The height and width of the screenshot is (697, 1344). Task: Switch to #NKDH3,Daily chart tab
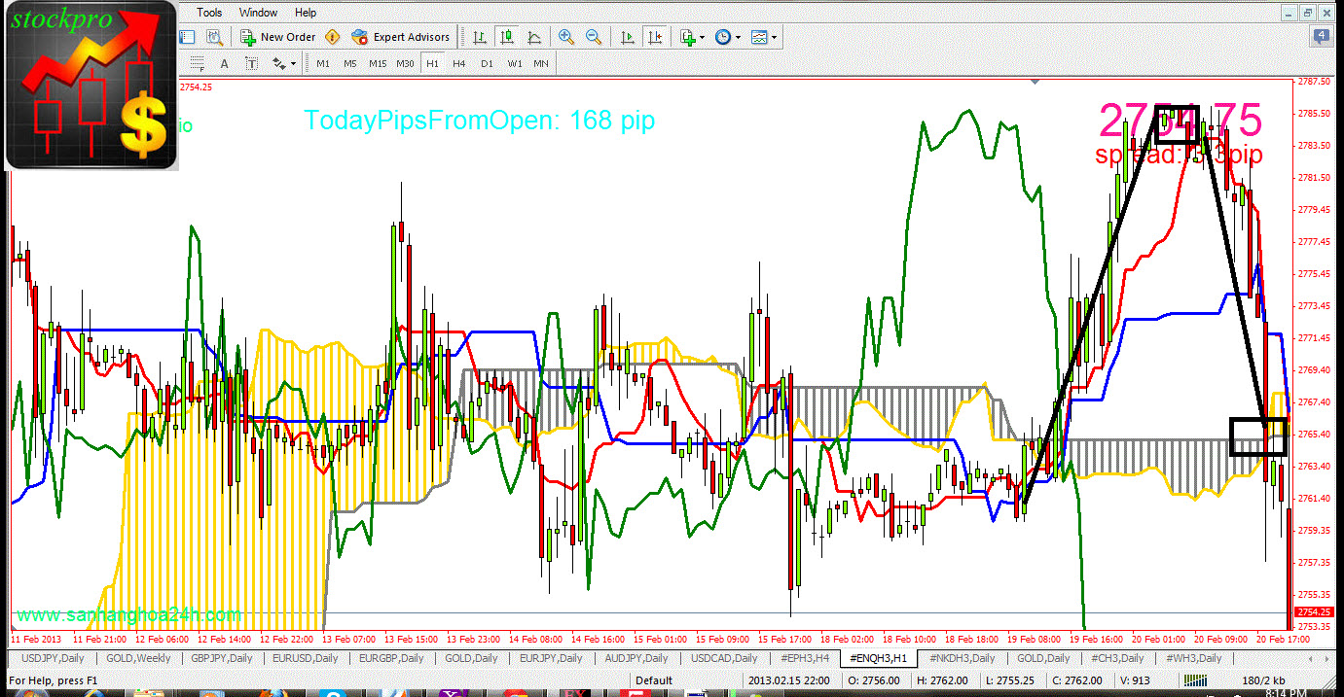[x=963, y=658]
